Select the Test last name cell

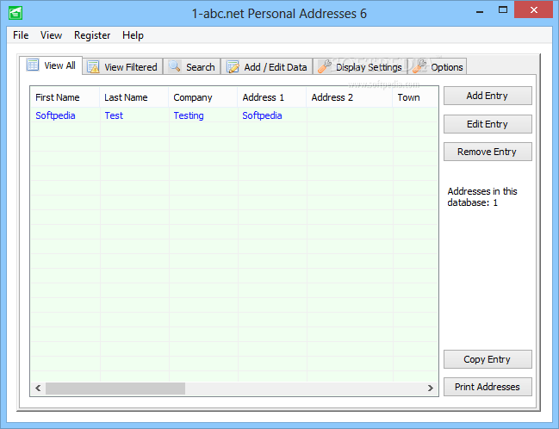pyautogui.click(x=134, y=115)
